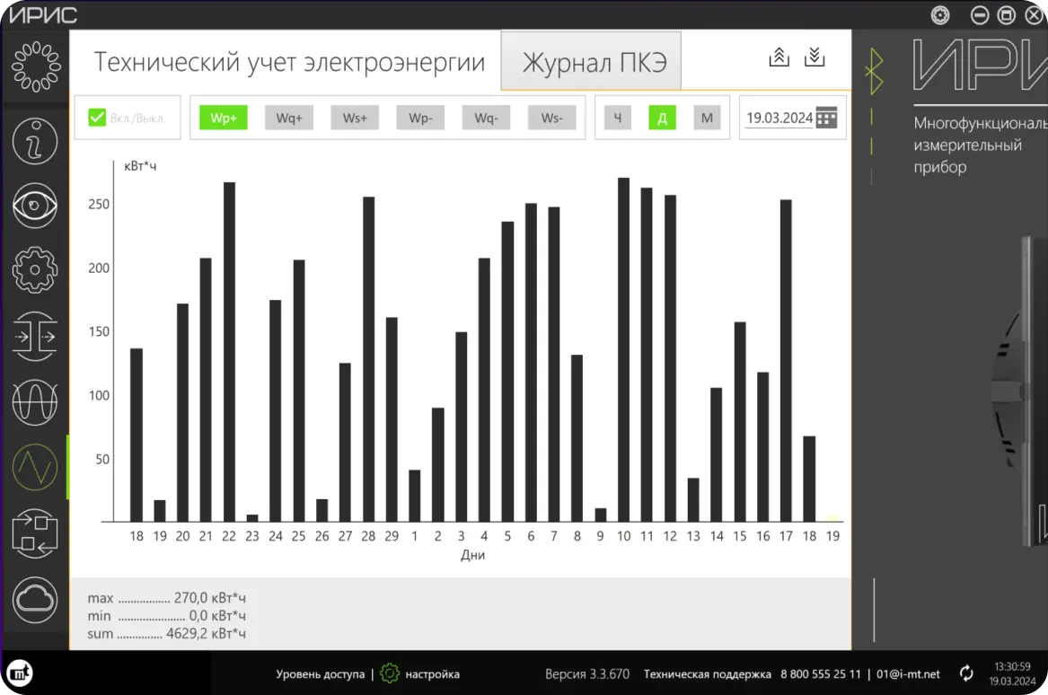Click the cloud icon in sidebar

pos(34,597)
